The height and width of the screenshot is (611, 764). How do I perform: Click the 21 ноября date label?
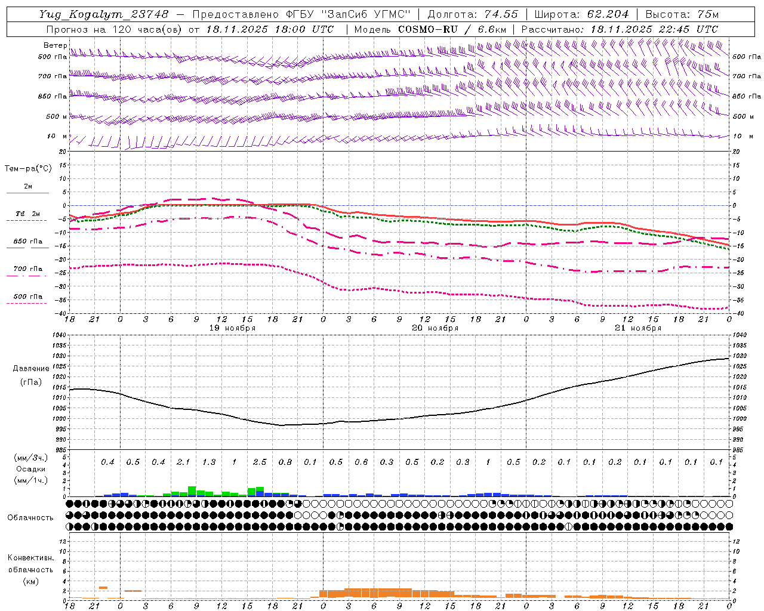(638, 328)
